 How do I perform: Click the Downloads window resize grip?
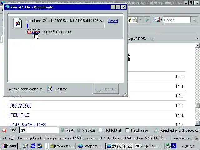pyautogui.click(x=125, y=94)
